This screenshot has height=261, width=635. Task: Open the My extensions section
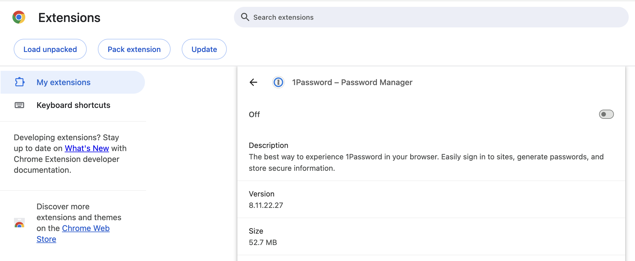63,82
